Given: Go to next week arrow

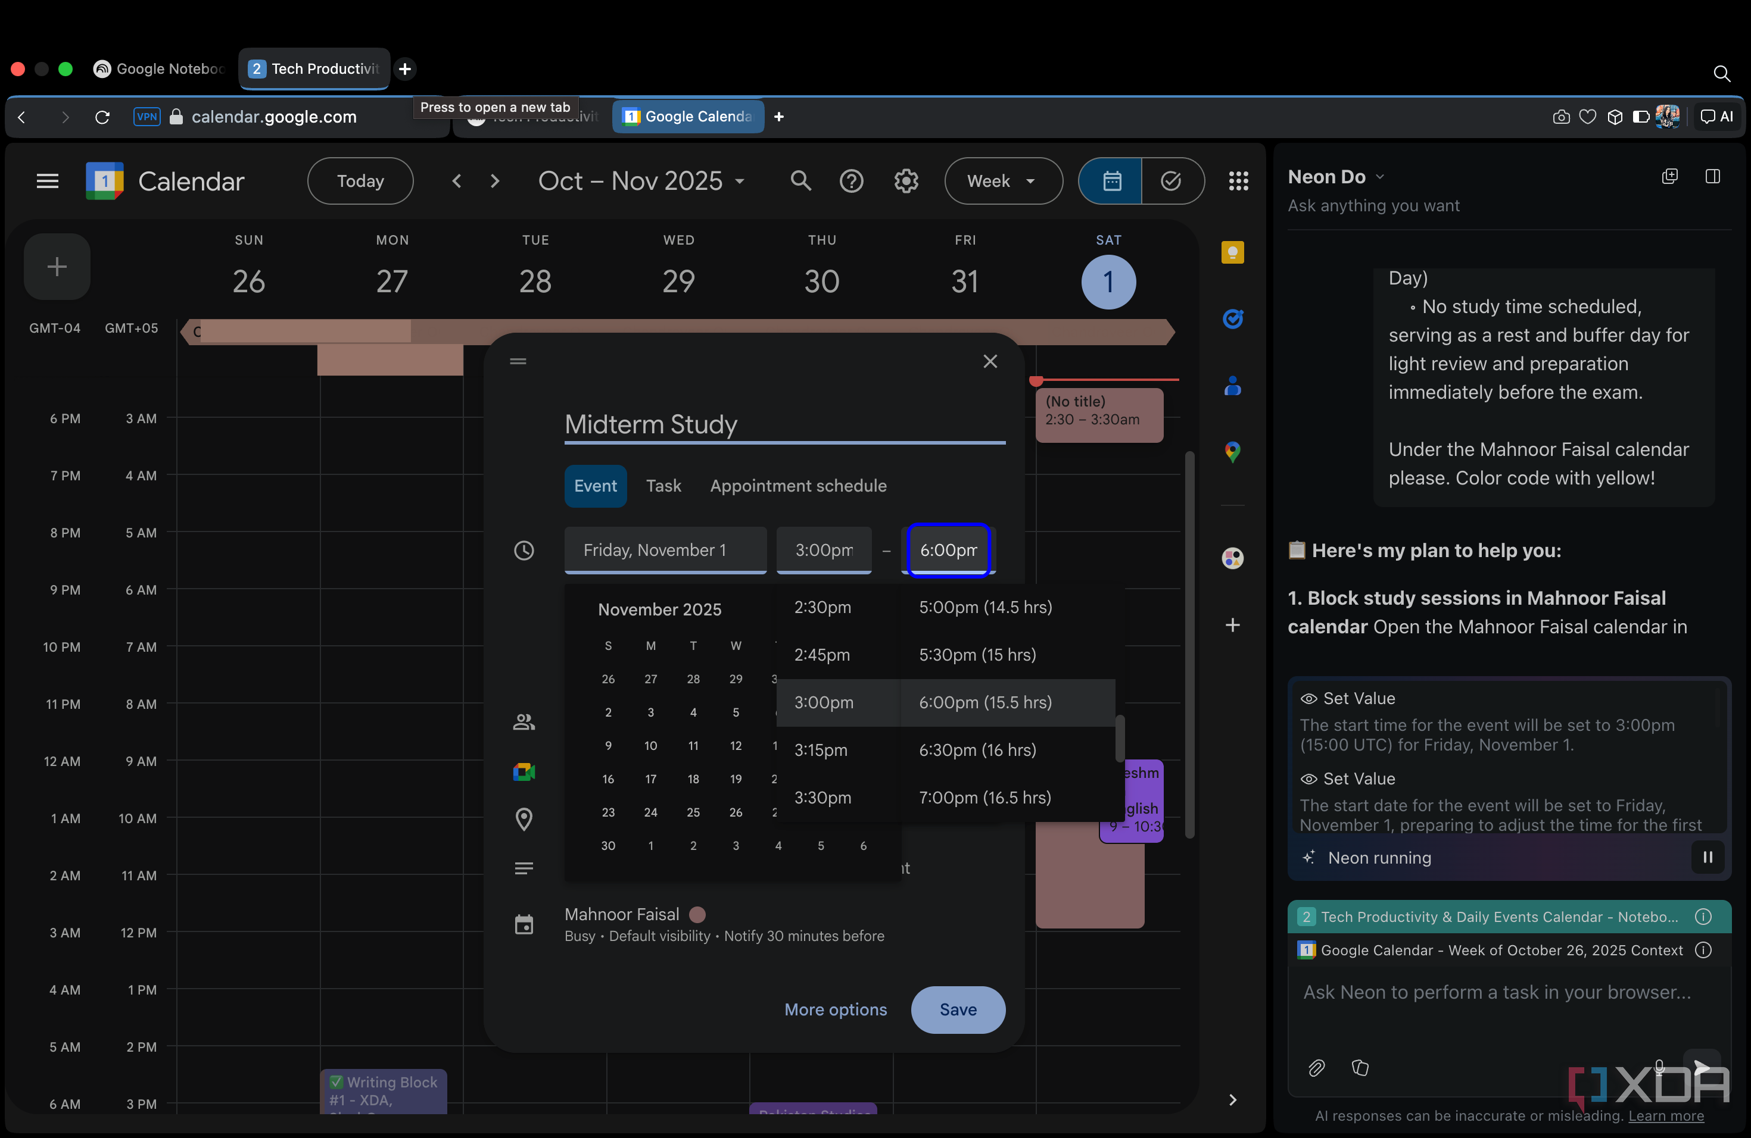Looking at the screenshot, I should coord(494,181).
